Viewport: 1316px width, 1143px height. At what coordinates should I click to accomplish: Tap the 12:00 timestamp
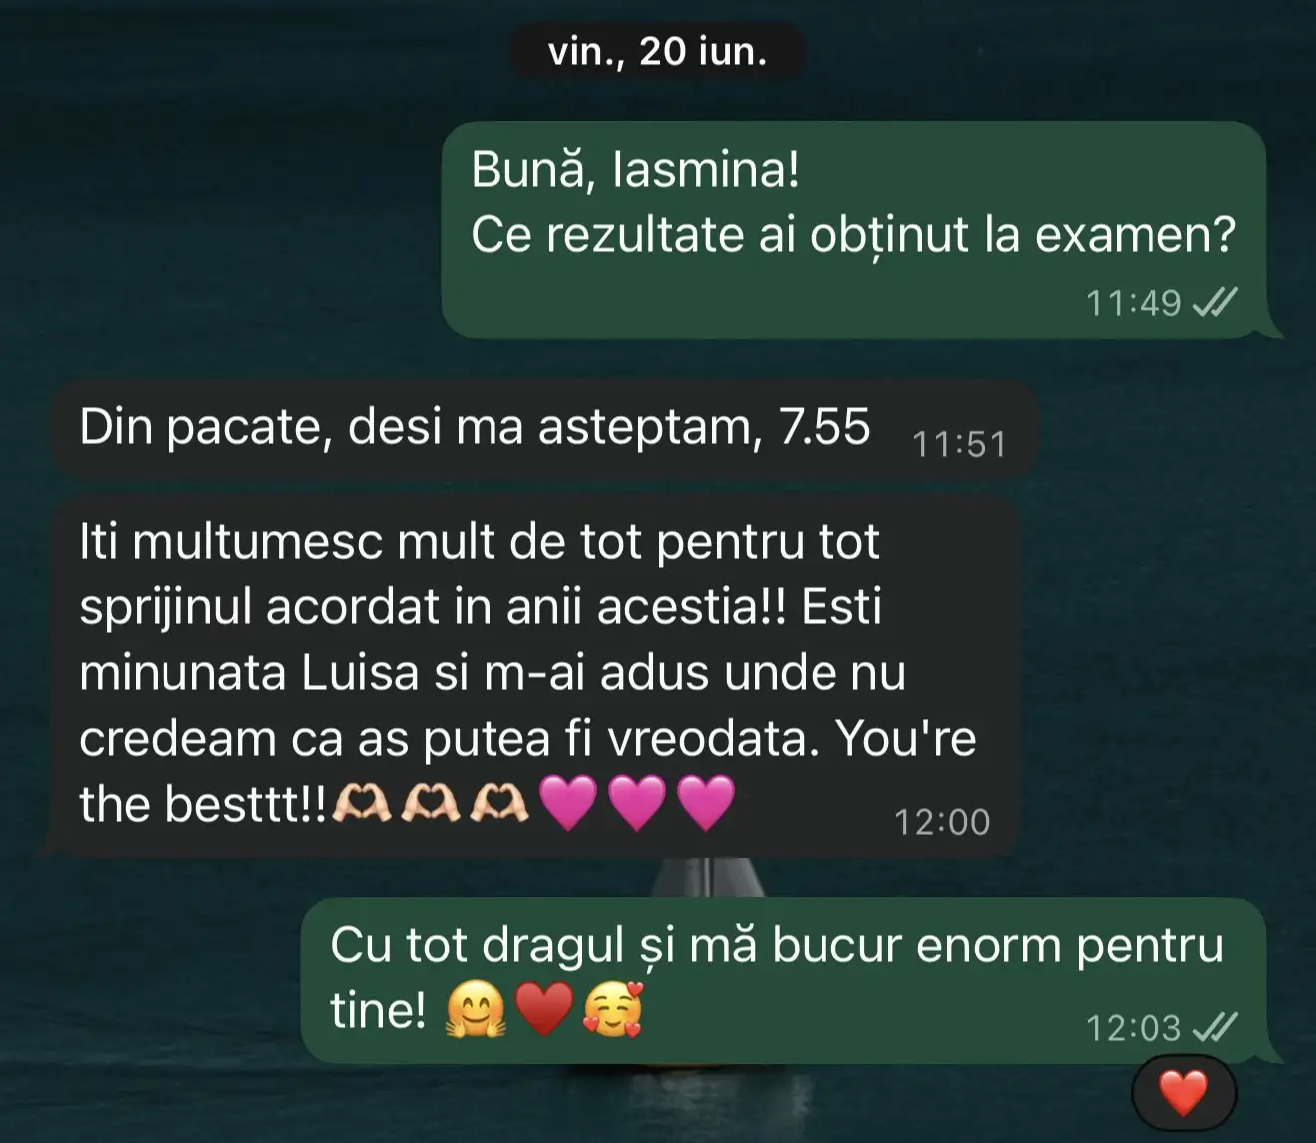(x=942, y=822)
